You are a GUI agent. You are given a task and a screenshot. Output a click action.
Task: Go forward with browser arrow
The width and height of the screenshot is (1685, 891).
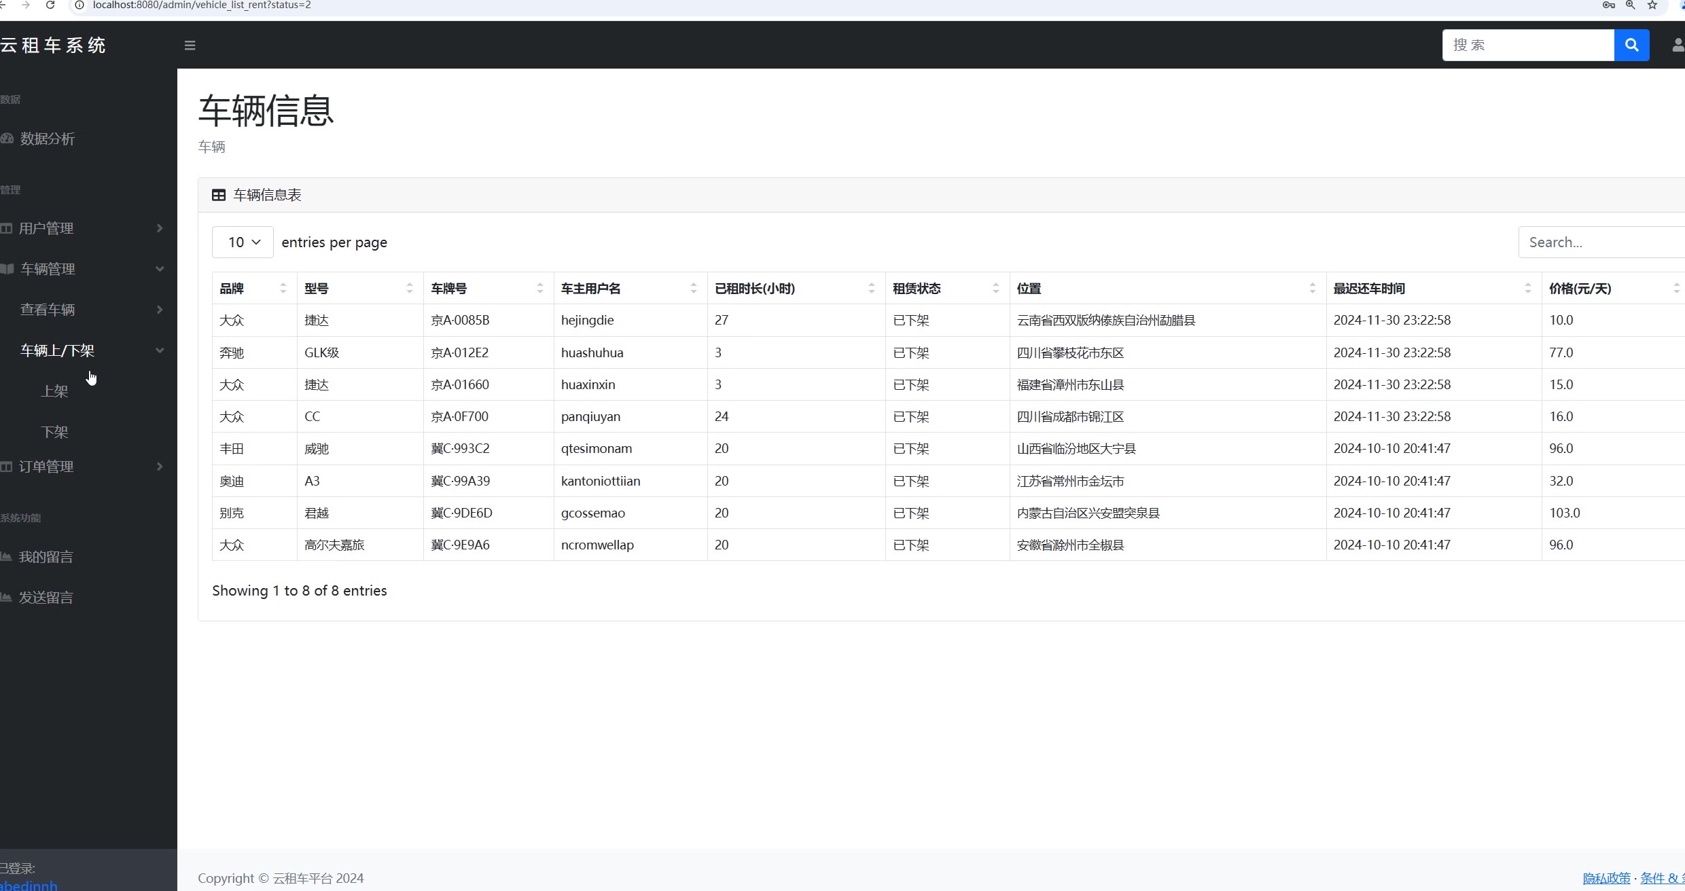click(x=26, y=5)
